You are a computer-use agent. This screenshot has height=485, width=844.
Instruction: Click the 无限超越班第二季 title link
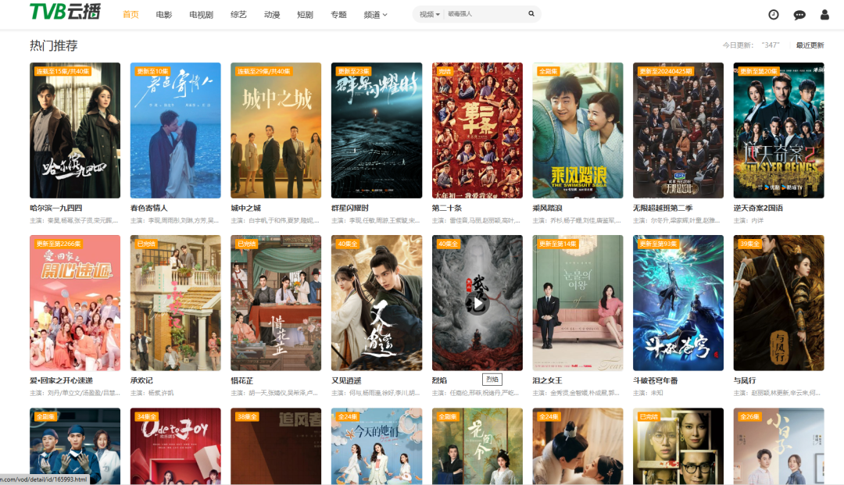[663, 208]
